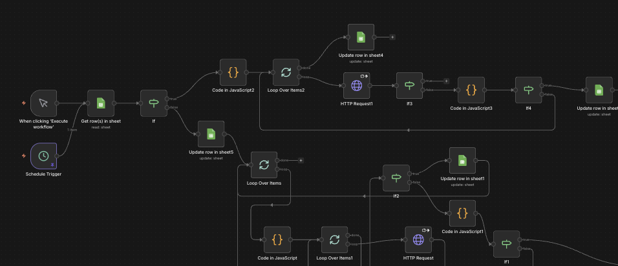Select the 'Code in JavaScript' node icon
The width and height of the screenshot is (618, 266).
pyautogui.click(x=277, y=240)
